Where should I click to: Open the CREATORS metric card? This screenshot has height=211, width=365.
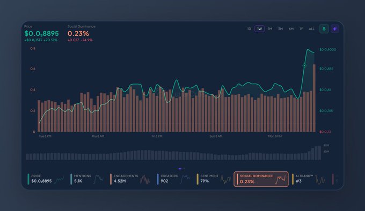(173, 179)
